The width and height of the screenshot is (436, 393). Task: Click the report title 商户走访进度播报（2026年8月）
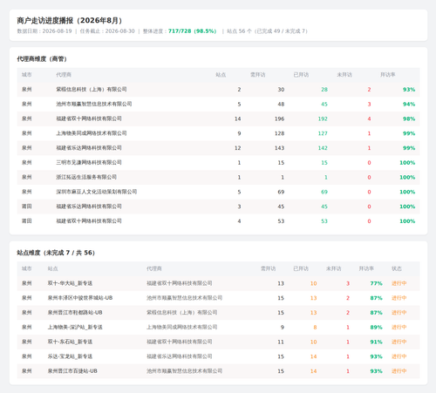pos(70,21)
